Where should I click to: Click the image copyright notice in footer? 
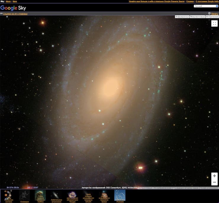coord(176,188)
